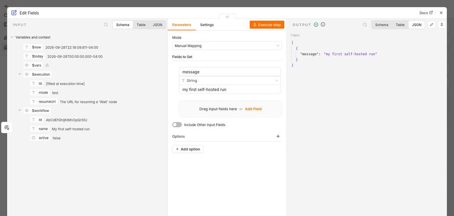The width and height of the screenshot is (454, 216).
Task: Open the String type dropdown for message
Action: click(230, 80)
